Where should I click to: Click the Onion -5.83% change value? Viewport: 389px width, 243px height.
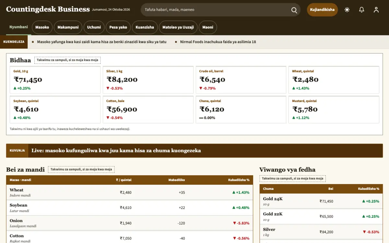pos(241,223)
